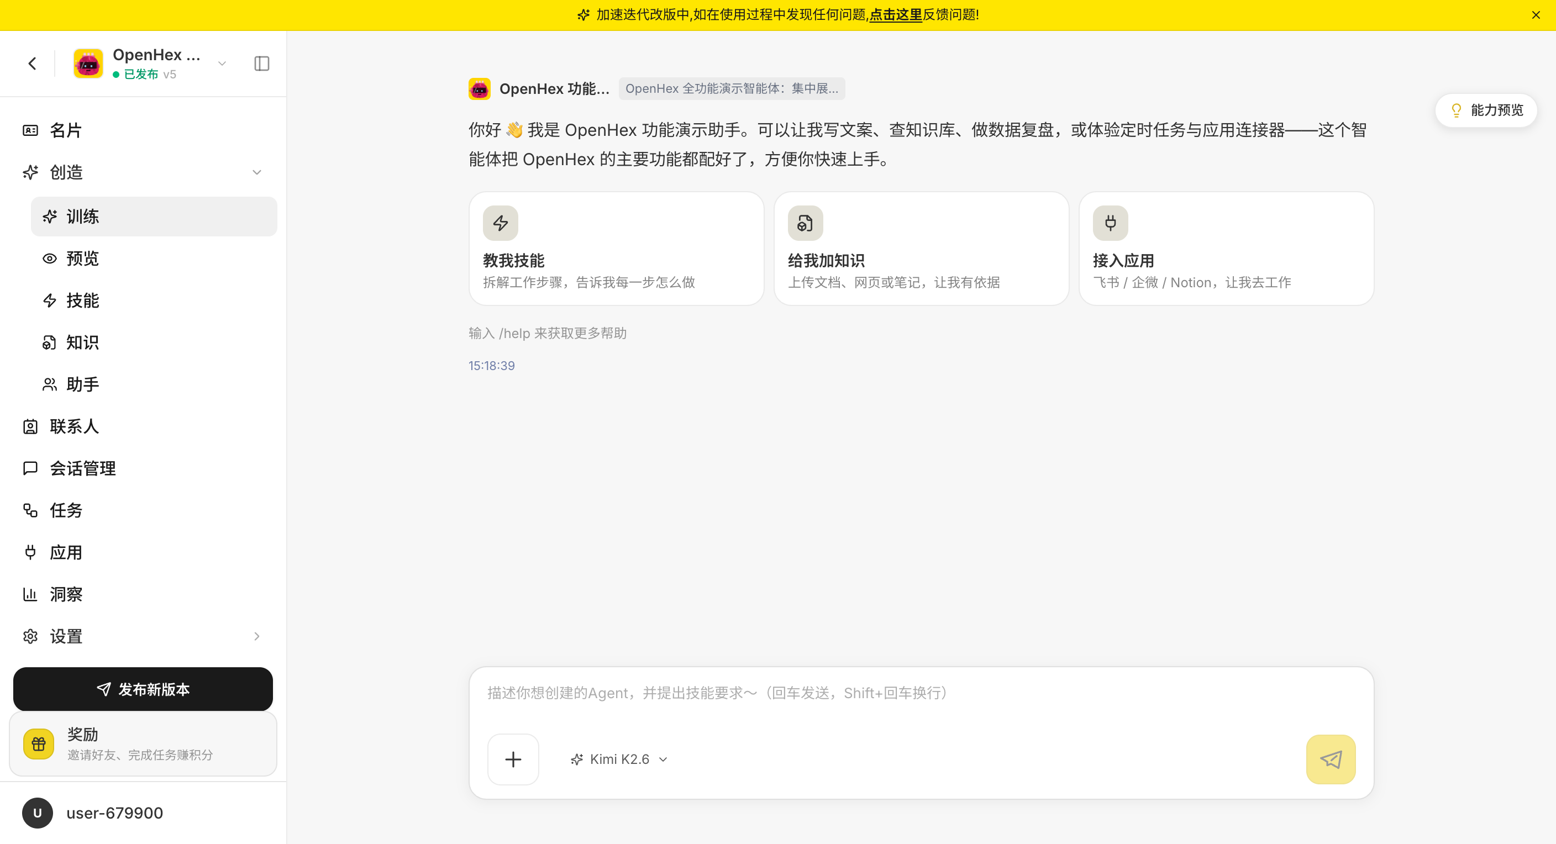Click the 名片 card icon
This screenshot has width=1556, height=844.
click(30, 130)
